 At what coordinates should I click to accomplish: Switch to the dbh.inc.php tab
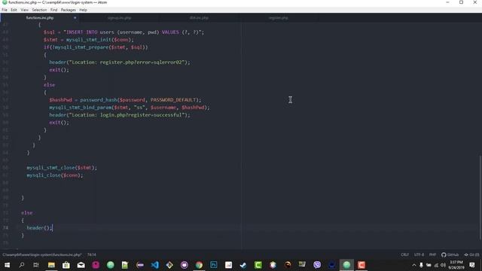(x=199, y=18)
